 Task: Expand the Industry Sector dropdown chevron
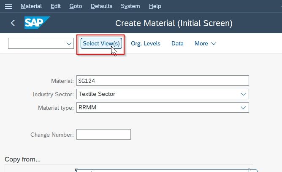click(243, 94)
